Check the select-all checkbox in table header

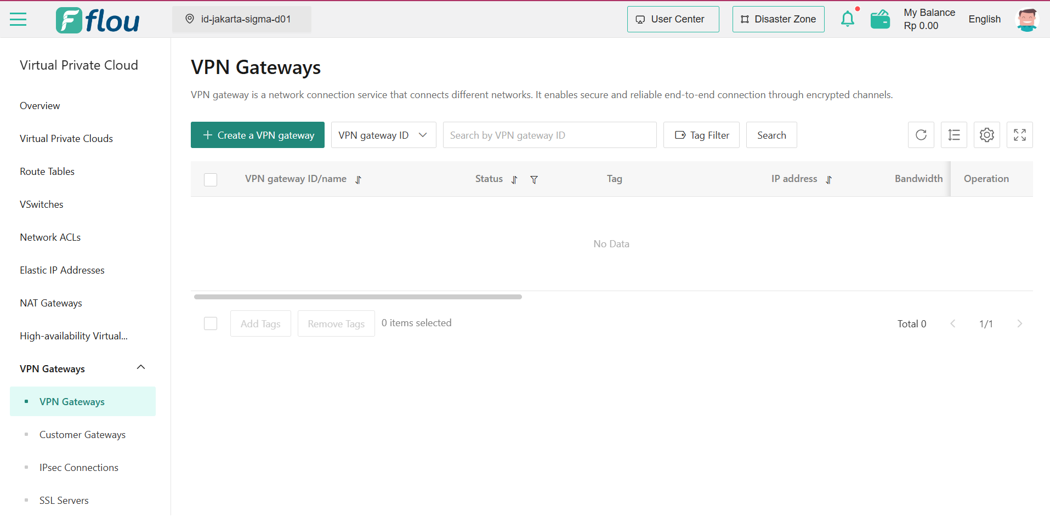coord(211,180)
